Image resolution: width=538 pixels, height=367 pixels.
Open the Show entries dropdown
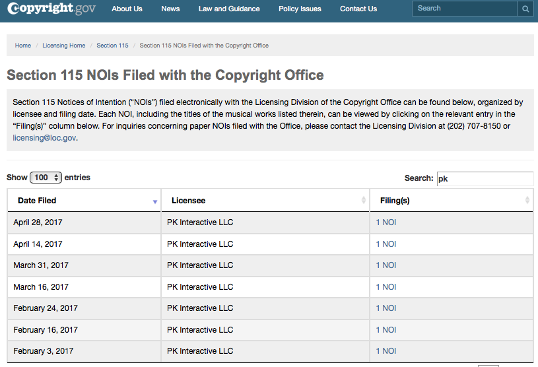(x=46, y=178)
